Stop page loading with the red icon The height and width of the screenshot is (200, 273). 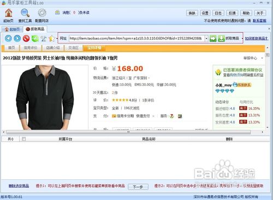coord(26,38)
